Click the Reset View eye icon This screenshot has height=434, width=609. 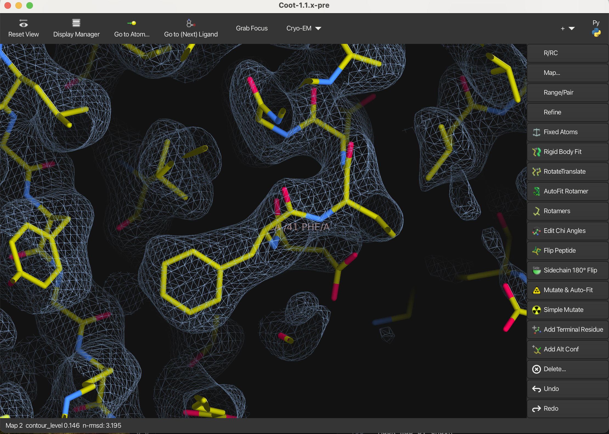(23, 24)
